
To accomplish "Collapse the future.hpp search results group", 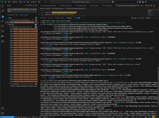I will [8, 27].
